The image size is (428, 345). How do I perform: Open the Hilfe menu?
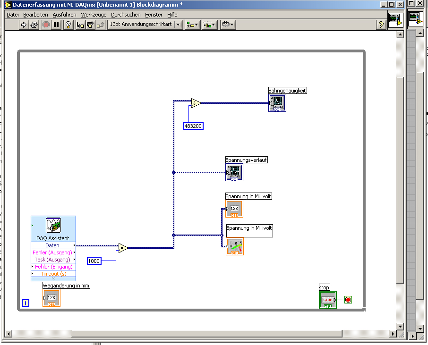point(172,15)
